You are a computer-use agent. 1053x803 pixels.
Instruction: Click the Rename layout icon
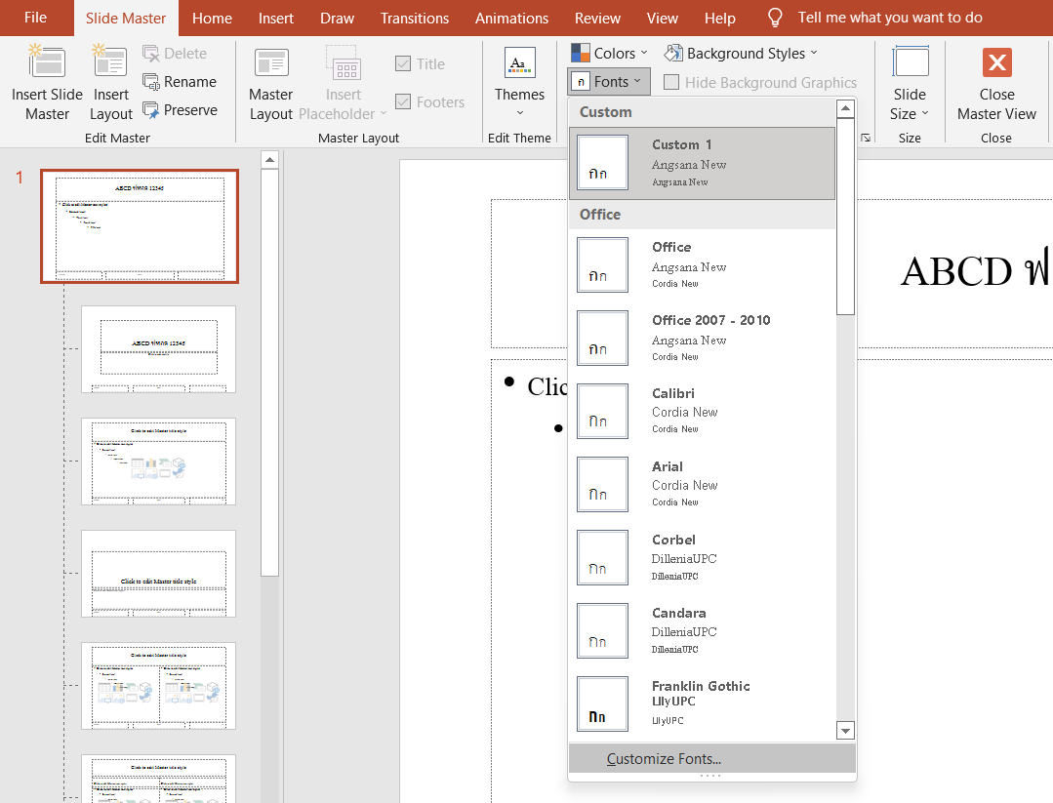pyautogui.click(x=151, y=82)
